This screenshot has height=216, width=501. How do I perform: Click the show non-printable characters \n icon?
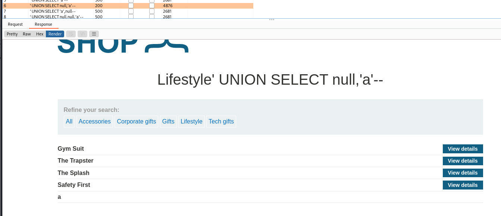pos(82,34)
